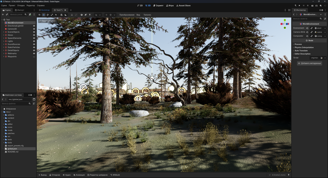Open the Отладка menu
The width and height of the screenshot is (328, 178).
coord(21,5)
